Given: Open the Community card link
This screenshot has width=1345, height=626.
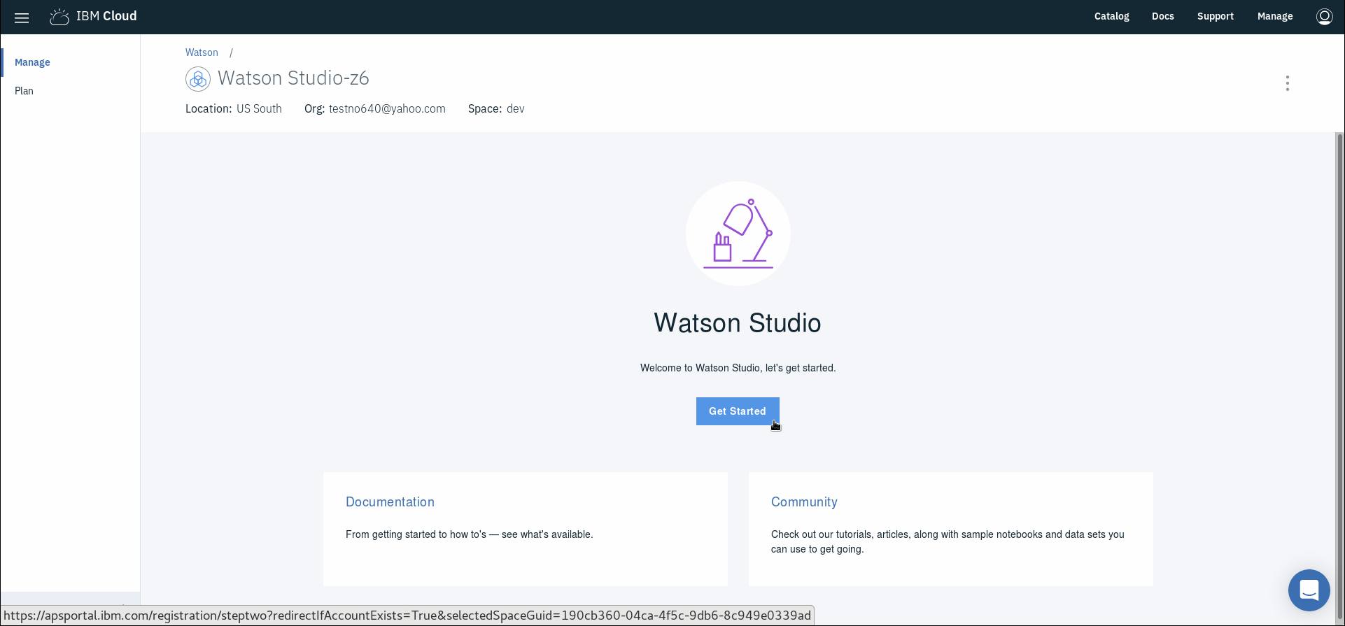Looking at the screenshot, I should (804, 501).
